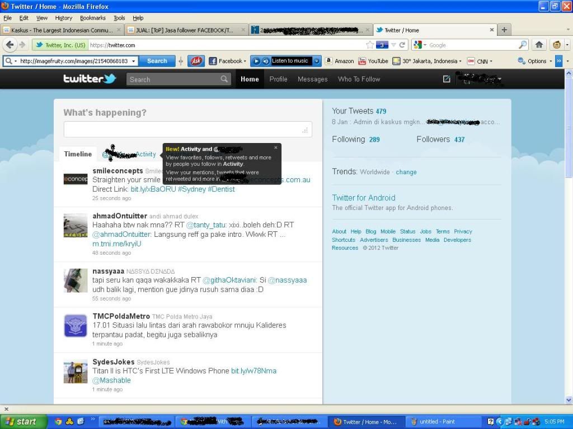Bookmark this page with the star icon

tap(370, 45)
